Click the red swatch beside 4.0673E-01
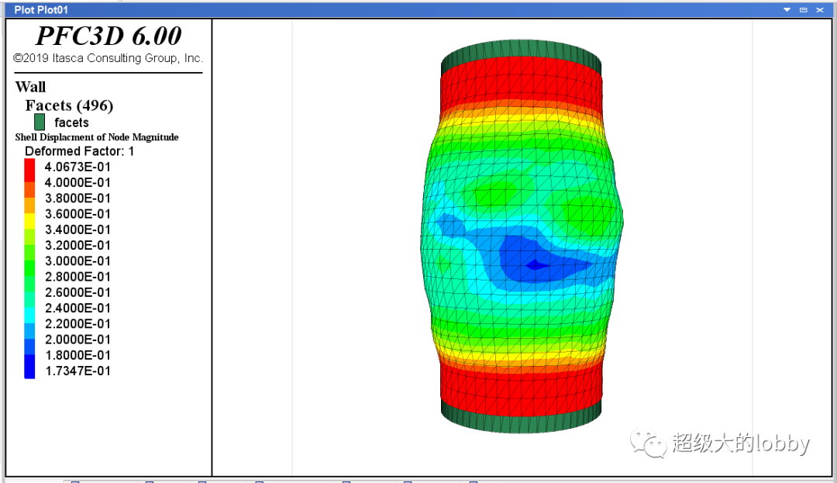This screenshot has height=483, width=837. [x=29, y=171]
